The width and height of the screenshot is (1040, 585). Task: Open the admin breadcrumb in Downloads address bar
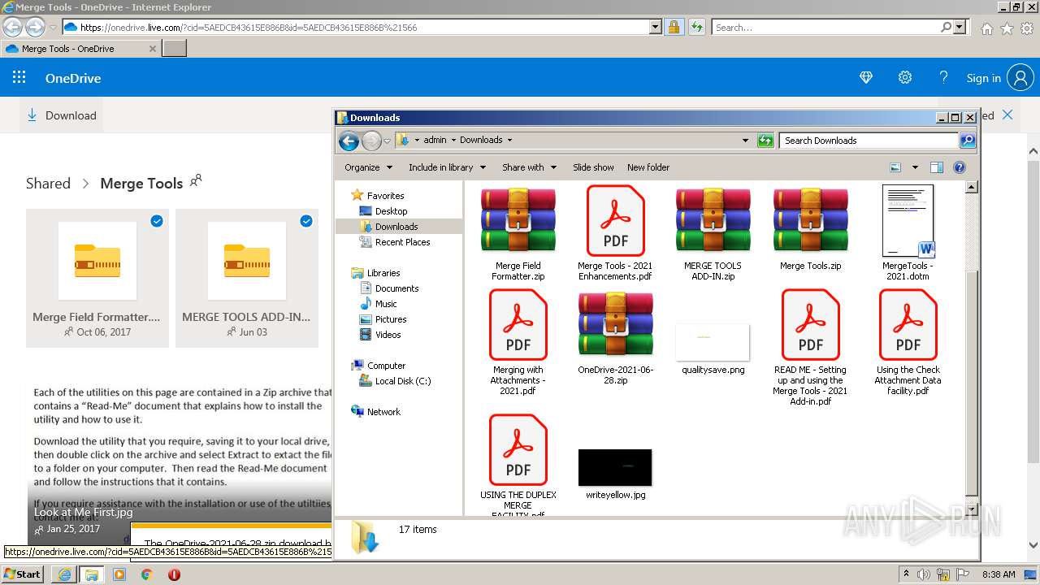coord(435,140)
